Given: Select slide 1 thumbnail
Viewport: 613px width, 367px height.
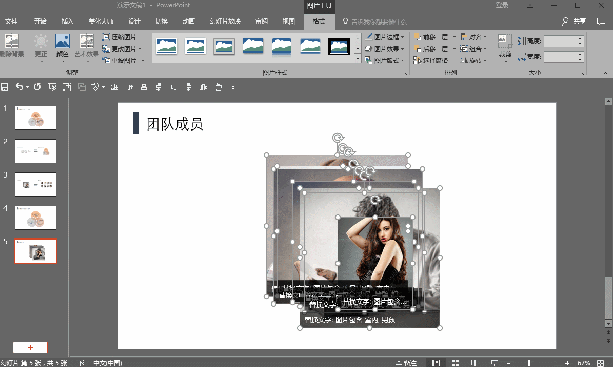Looking at the screenshot, I should tap(35, 118).
